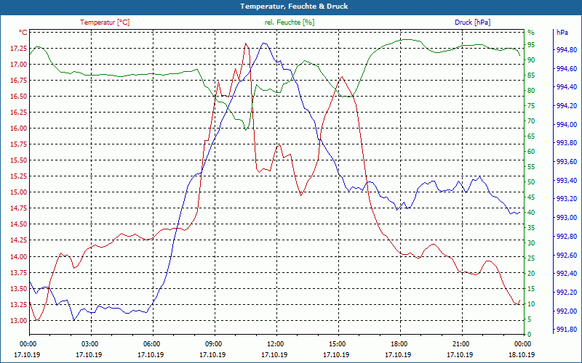Click the 18.10.19 date label
The width and height of the screenshot is (582, 363).
522,355
